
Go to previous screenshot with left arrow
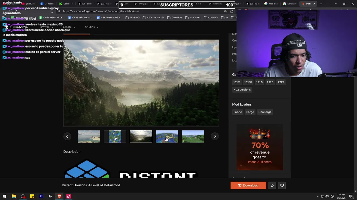pos(67,136)
